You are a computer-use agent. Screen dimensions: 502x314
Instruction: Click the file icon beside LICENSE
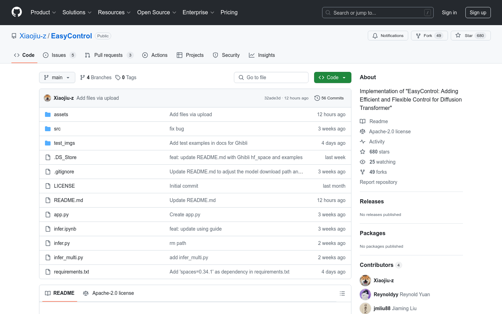(48, 186)
